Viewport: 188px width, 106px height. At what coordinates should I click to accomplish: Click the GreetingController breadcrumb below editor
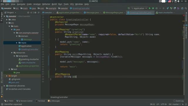point(59,97)
